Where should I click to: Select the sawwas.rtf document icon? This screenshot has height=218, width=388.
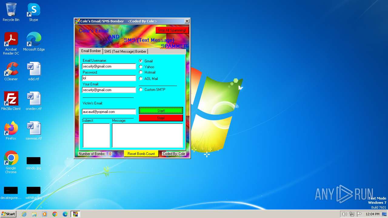tap(34, 131)
